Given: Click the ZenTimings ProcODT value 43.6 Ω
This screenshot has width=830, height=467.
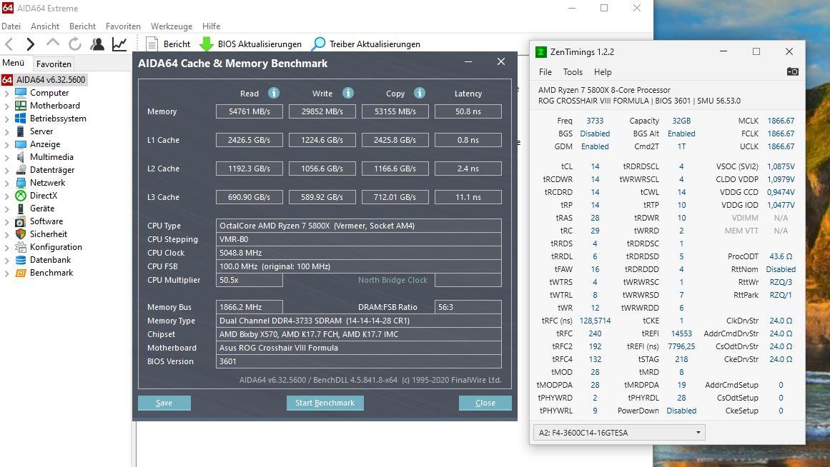Looking at the screenshot, I should [781, 256].
